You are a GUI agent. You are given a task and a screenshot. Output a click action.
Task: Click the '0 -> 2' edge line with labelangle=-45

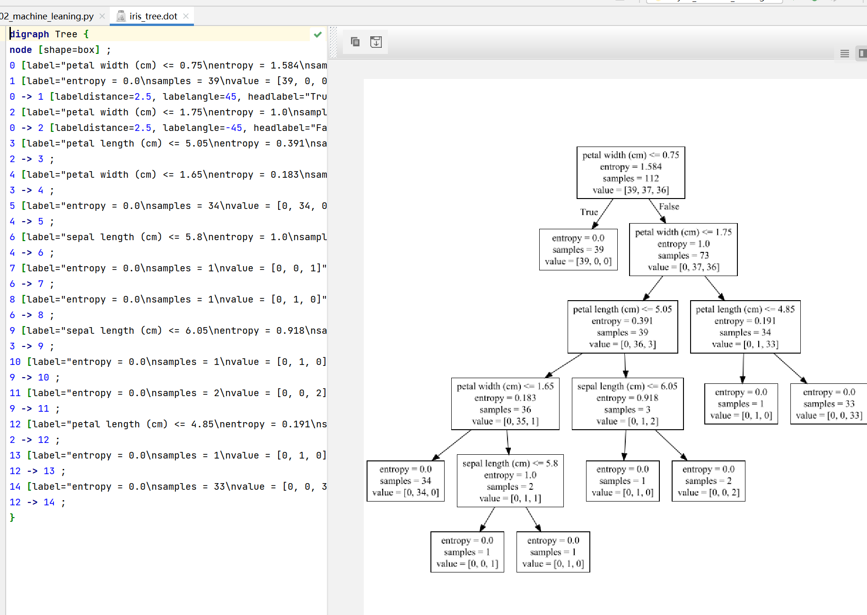[168, 128]
